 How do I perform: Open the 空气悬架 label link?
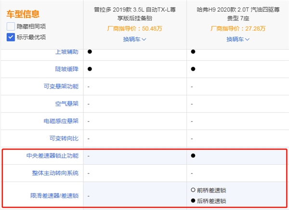67,104
